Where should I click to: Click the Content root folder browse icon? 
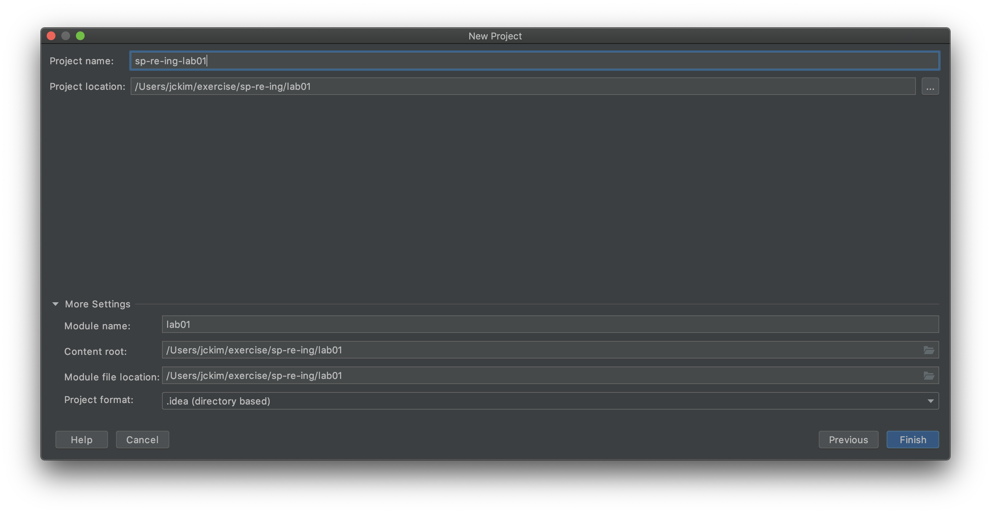pyautogui.click(x=929, y=350)
